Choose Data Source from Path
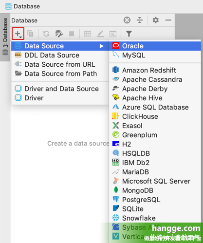203x243 pixels. click(x=60, y=74)
